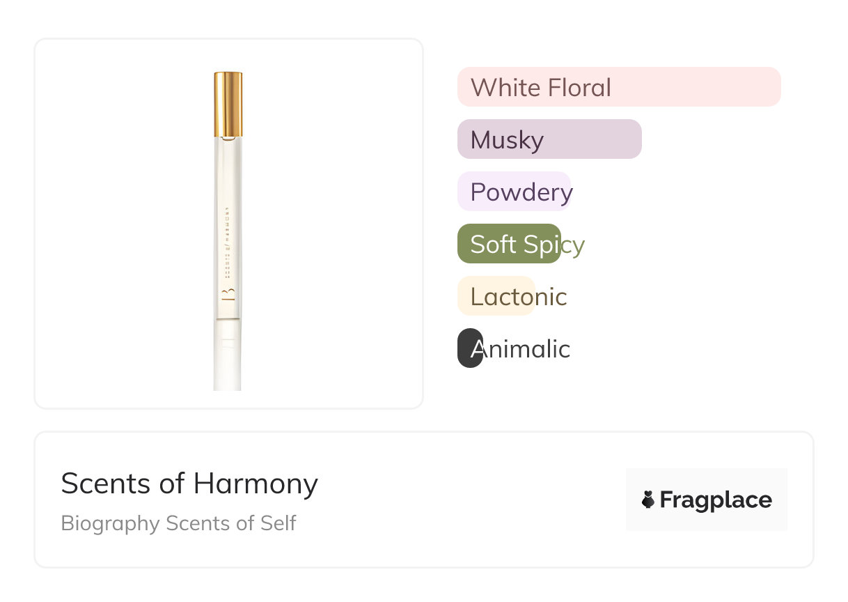The height and width of the screenshot is (602, 848).
Task: Click the Fragplace bottle logo icon
Action: [x=648, y=500]
